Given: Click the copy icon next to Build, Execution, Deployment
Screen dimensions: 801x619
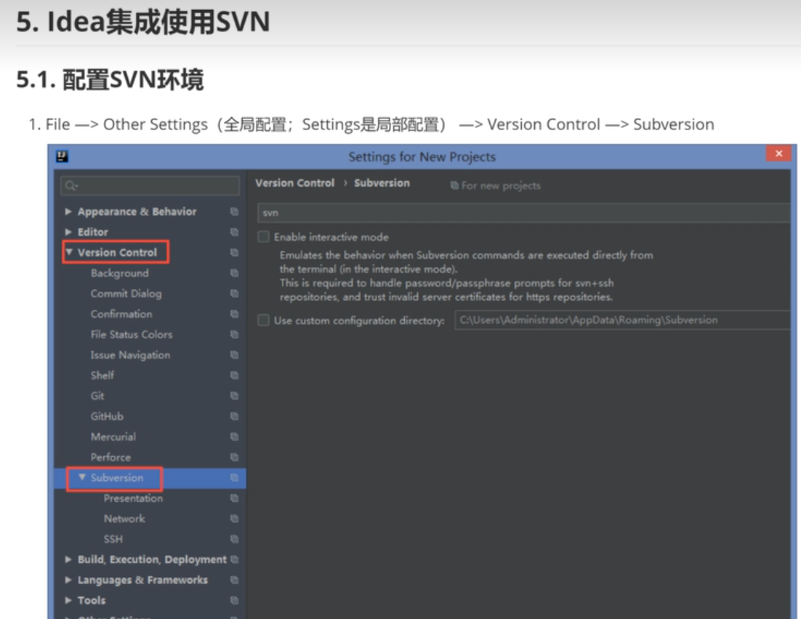Looking at the screenshot, I should 235,559.
